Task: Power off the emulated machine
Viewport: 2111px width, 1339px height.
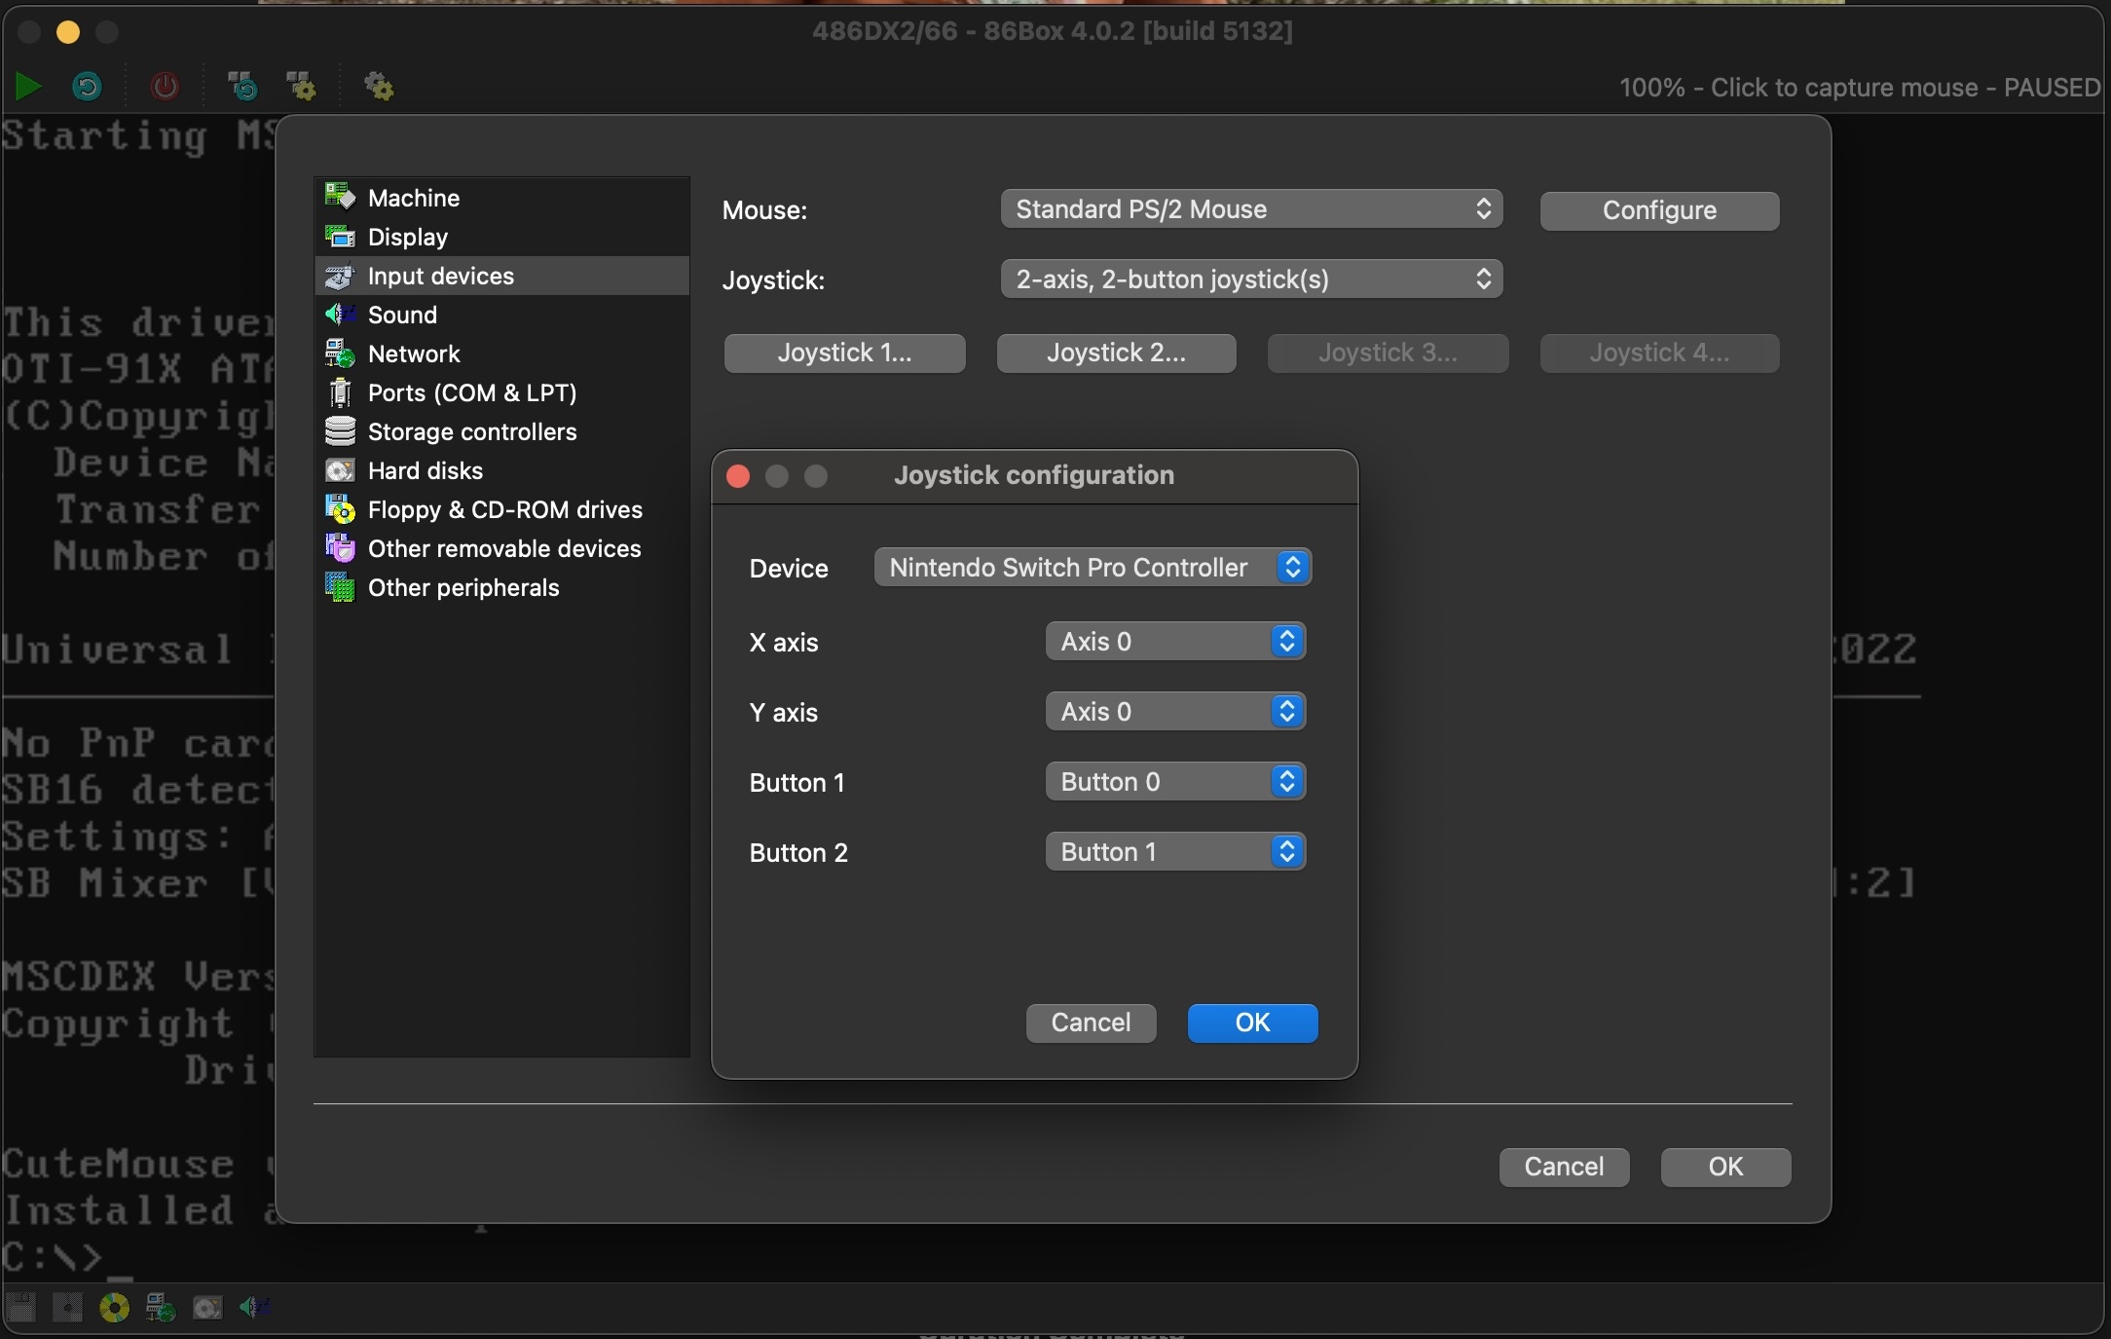Action: point(166,87)
